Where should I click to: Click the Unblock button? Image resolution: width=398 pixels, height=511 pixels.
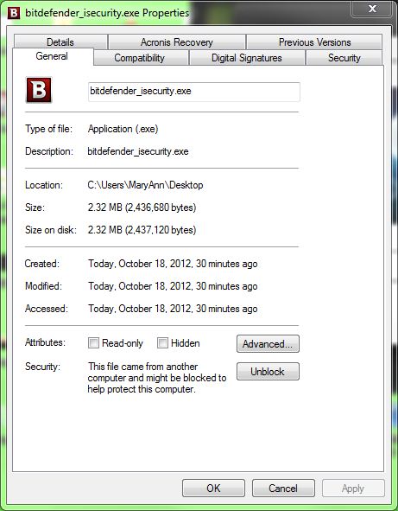coord(268,372)
